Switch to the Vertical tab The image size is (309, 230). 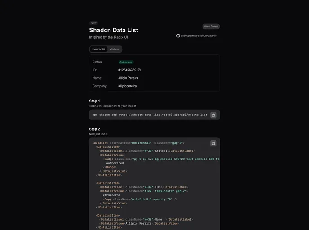115,49
